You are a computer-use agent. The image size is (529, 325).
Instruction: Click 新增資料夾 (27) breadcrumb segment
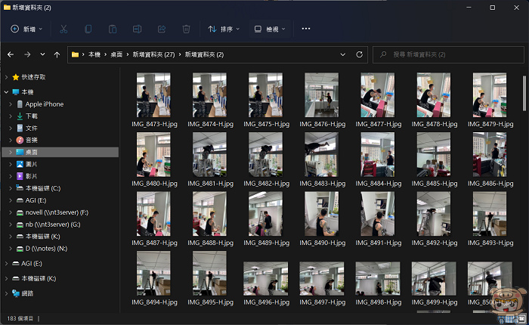(x=153, y=54)
